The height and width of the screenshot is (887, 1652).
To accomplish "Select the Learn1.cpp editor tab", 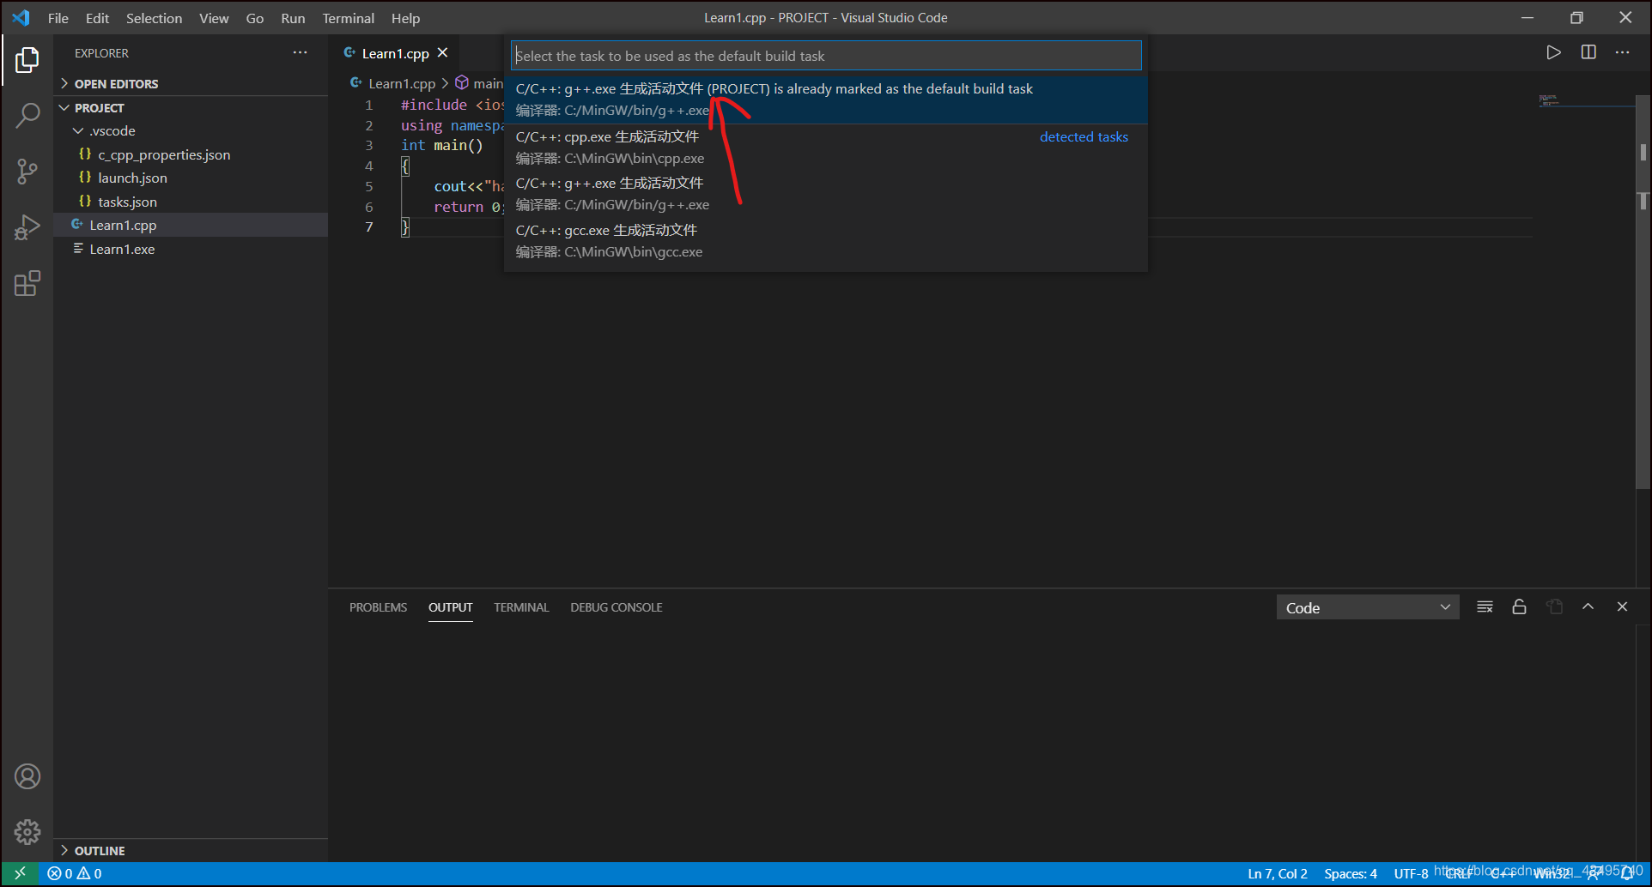I will coord(394,53).
